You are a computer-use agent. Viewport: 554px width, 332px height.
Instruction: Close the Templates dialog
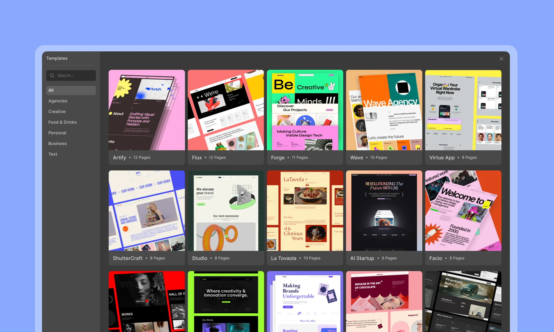tap(501, 59)
